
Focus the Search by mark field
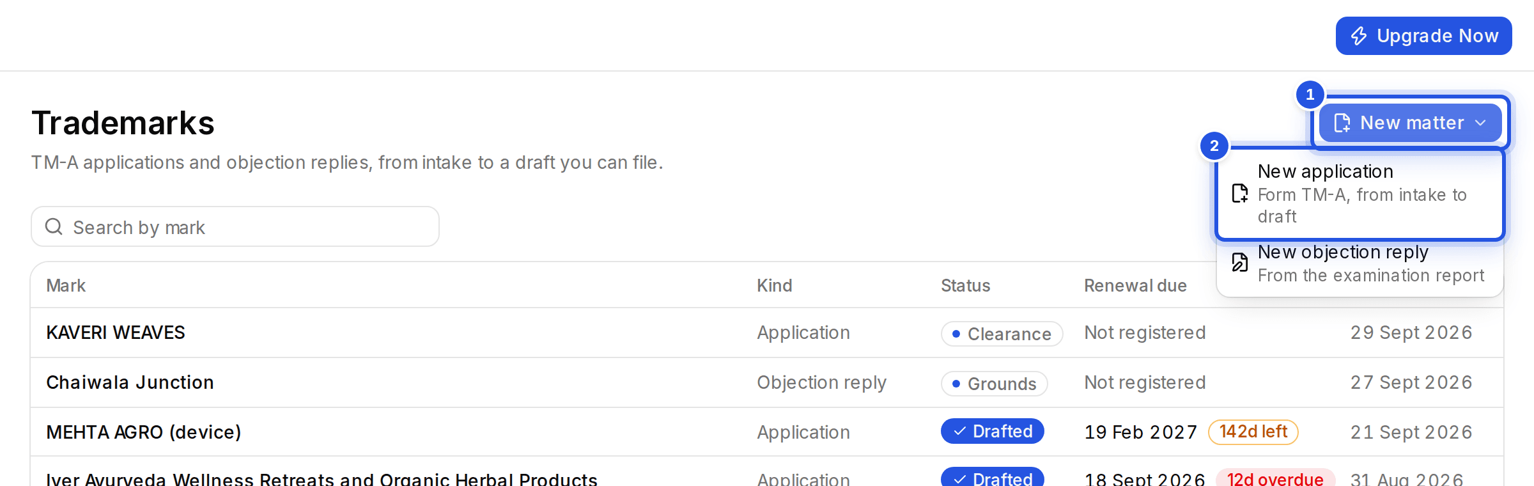coord(235,226)
